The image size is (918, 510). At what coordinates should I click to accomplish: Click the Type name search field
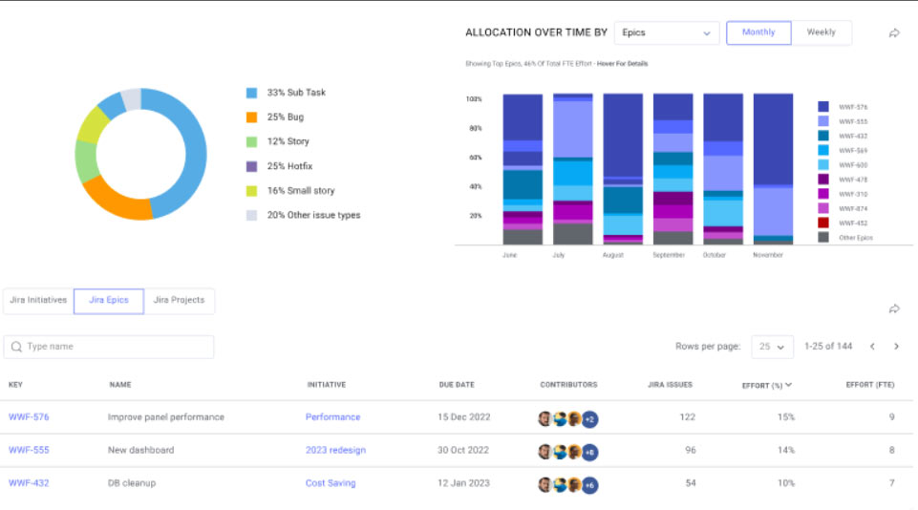point(115,347)
